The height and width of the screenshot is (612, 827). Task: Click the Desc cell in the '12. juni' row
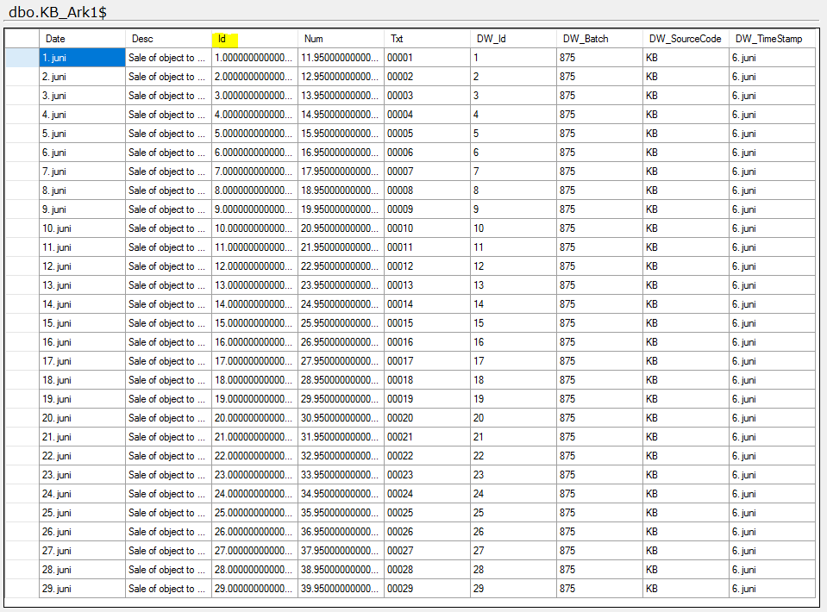169,266
